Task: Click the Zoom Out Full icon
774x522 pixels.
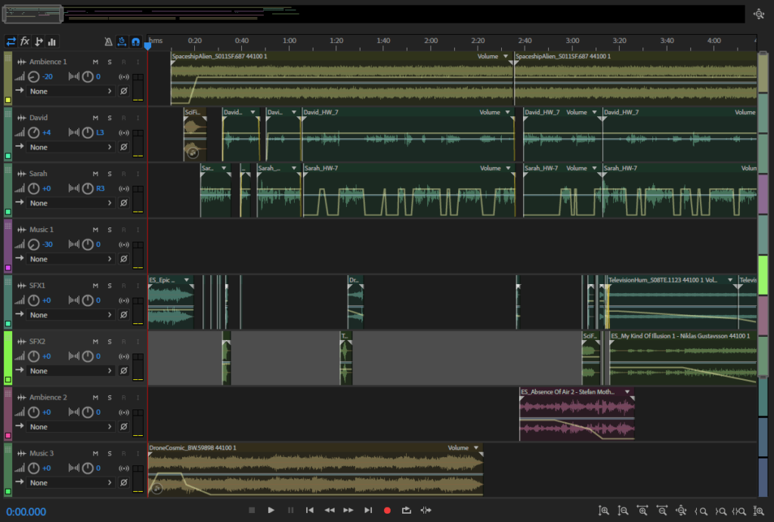Action: point(681,510)
